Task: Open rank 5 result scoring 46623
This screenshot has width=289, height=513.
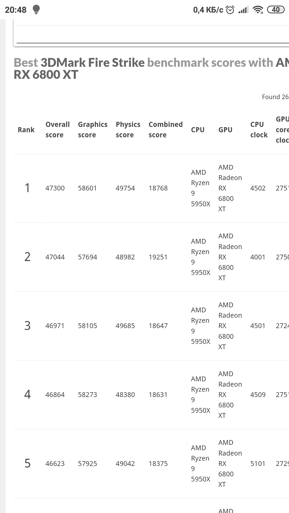Action: [x=55, y=464]
